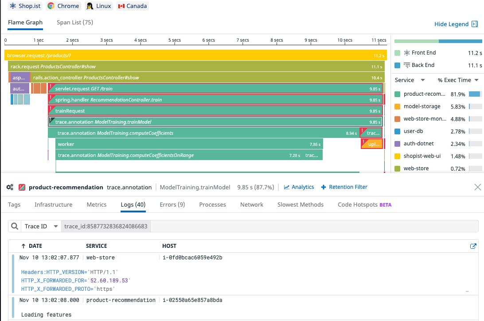Click the auth-dotnet purple color swatch
This screenshot has width=484, height=321.
397,143
